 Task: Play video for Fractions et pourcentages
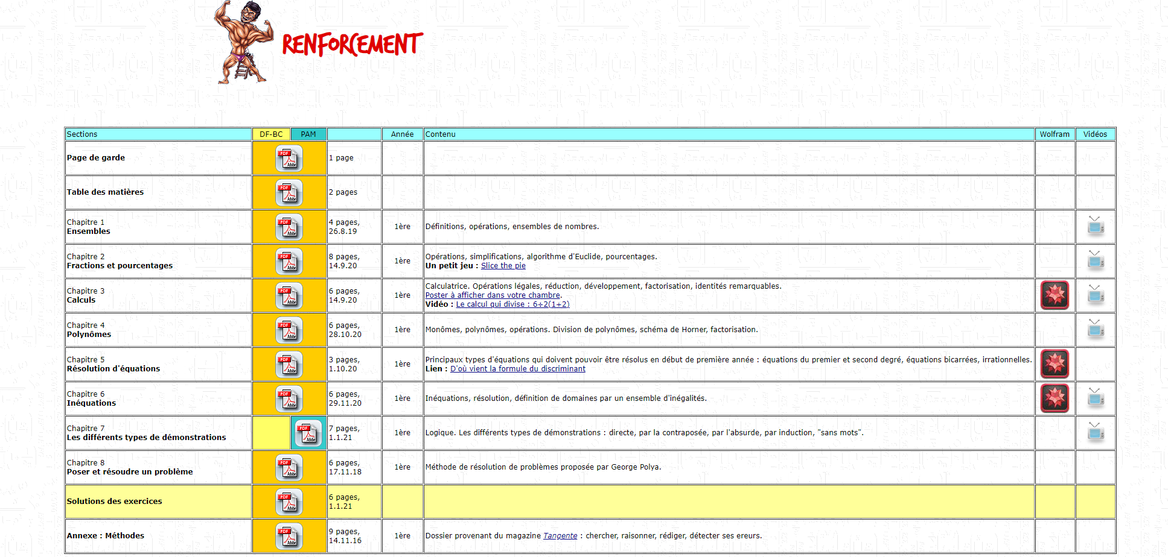tap(1095, 260)
